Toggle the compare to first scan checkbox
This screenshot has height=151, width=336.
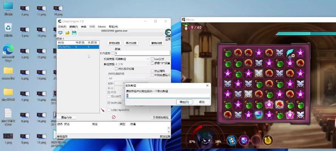(116, 69)
